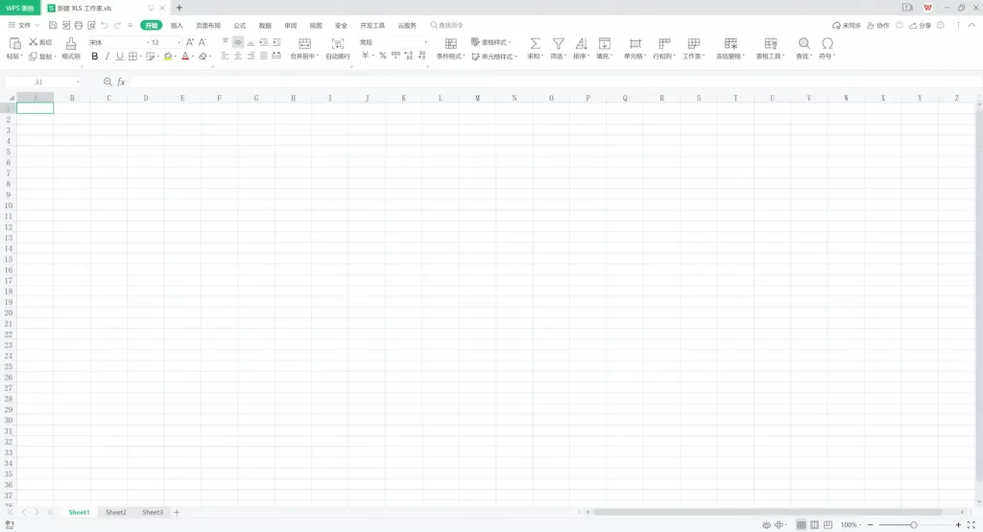Click the AutoSum (求和) sigma icon
983x532 pixels.
tap(535, 43)
